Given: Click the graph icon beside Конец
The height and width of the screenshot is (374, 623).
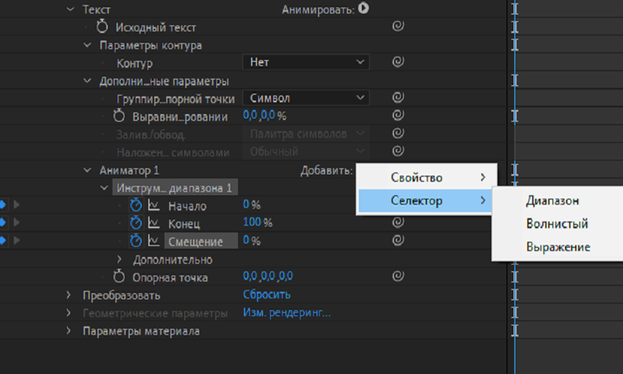Looking at the screenshot, I should pyautogui.click(x=154, y=223).
